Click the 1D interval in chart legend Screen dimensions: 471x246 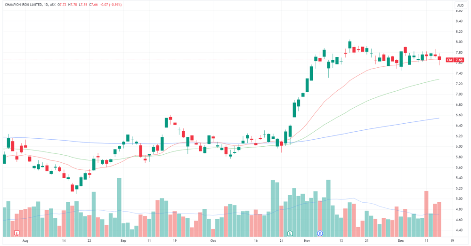[x=46, y=5]
